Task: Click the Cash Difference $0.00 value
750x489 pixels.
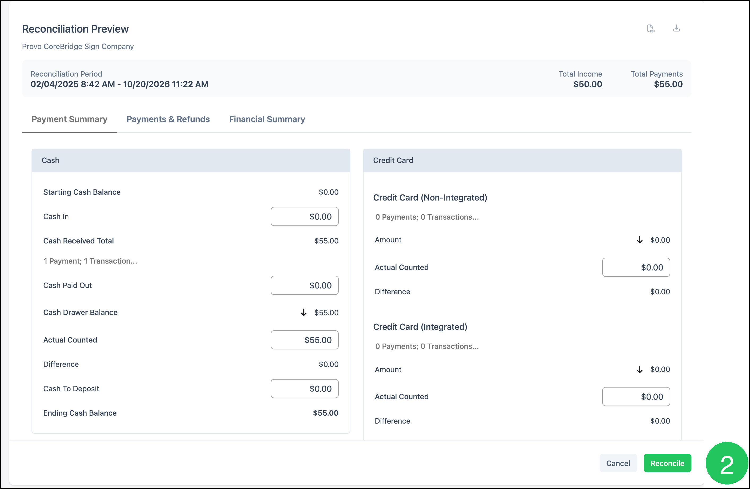Action: [328, 364]
